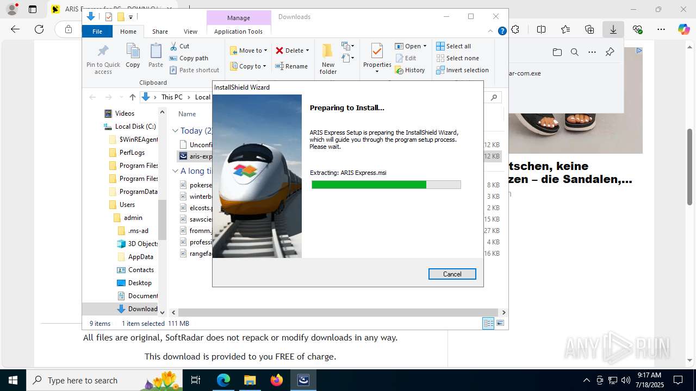The width and height of the screenshot is (696, 391).
Task: Switch to Large icons view layout
Action: coord(500,323)
